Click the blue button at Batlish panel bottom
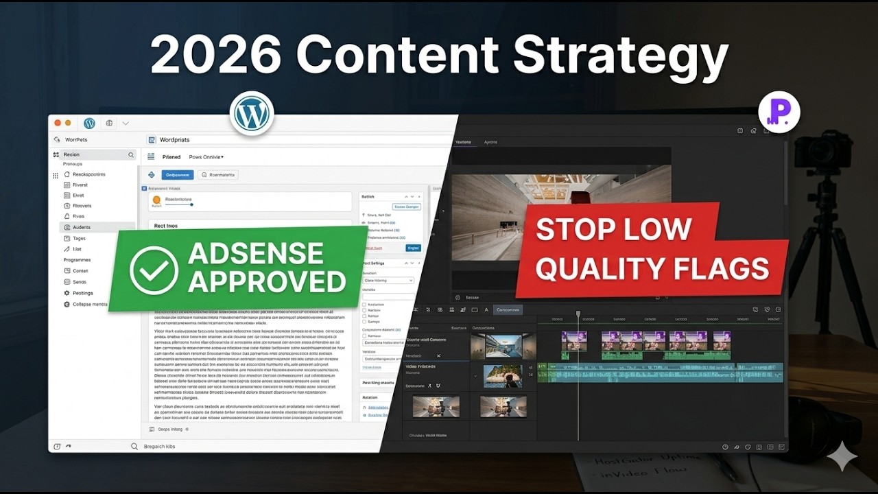The image size is (878, 494). [414, 248]
